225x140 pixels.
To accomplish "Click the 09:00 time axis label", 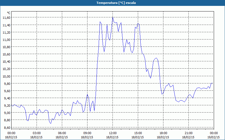I will [87, 133].
